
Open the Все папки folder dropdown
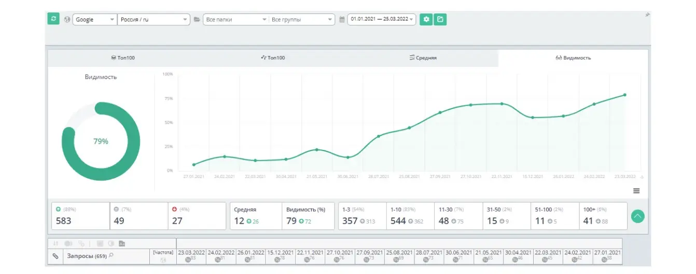point(235,20)
